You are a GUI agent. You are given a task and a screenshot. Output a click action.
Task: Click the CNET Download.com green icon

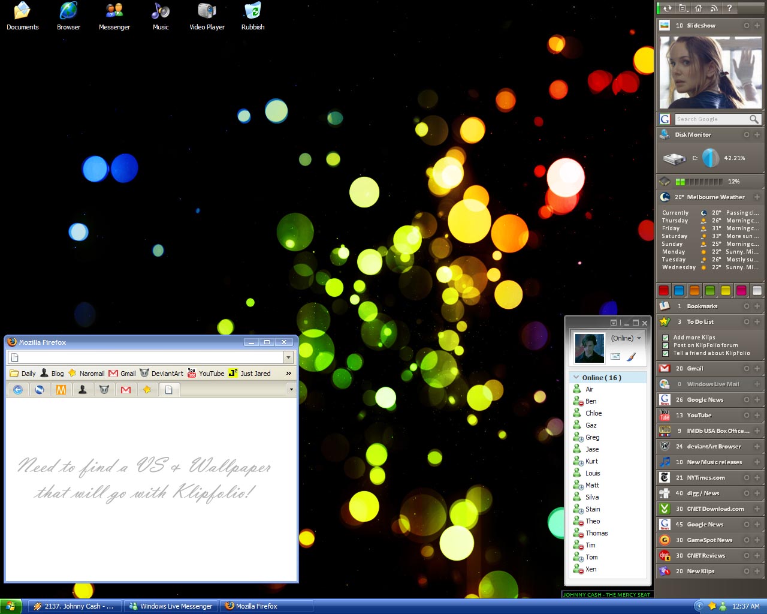click(665, 508)
